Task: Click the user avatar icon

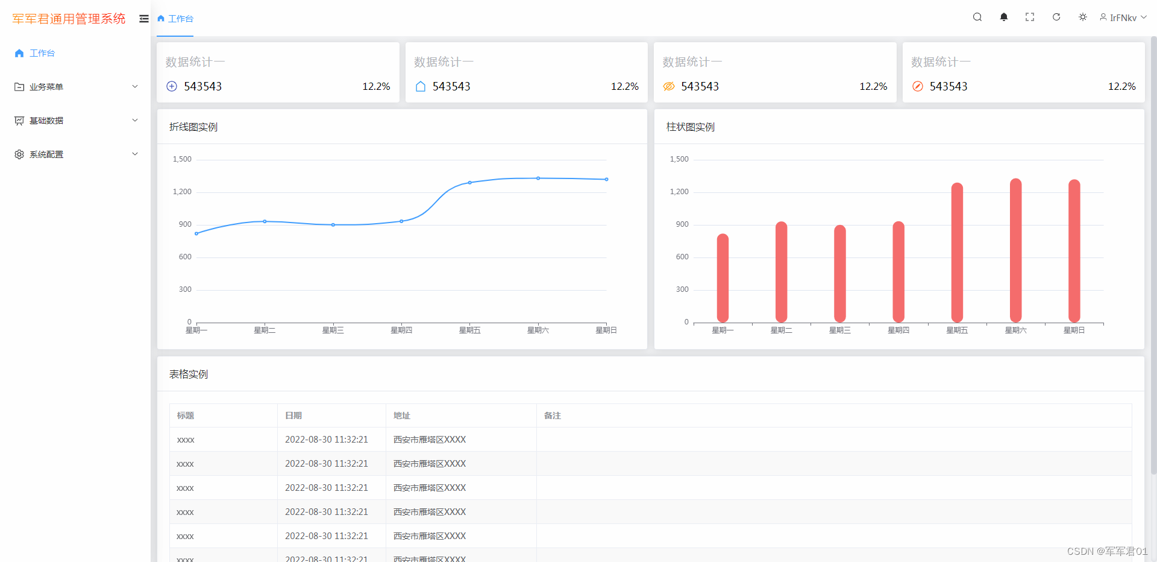Action: (x=1103, y=17)
